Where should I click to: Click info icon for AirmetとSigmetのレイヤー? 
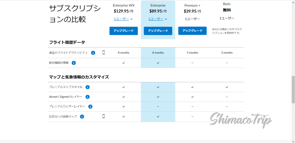click(88, 97)
